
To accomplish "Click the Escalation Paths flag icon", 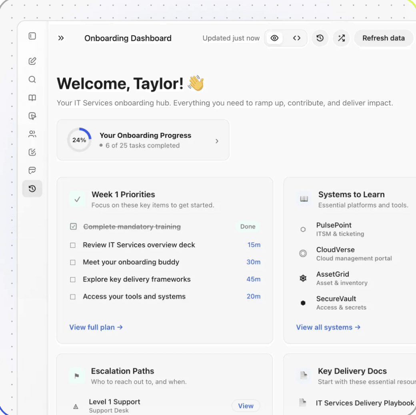I will click(77, 376).
